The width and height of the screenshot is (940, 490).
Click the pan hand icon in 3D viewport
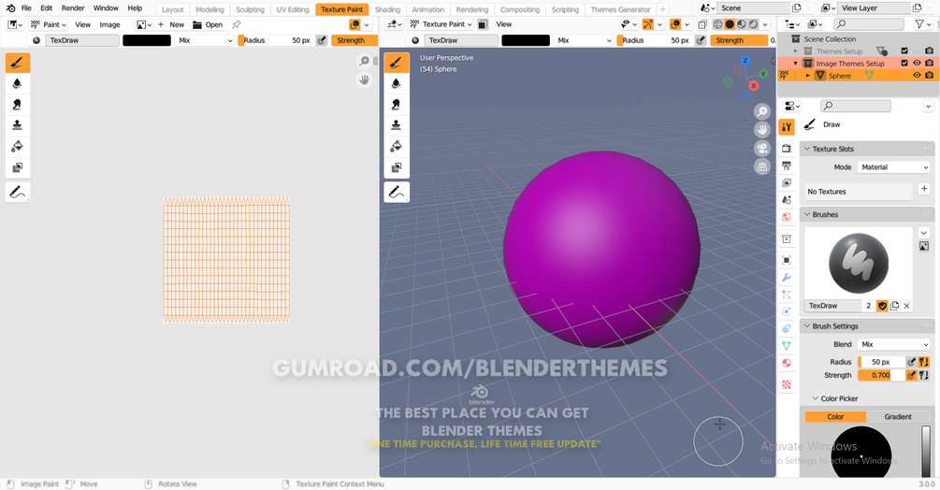coord(762,130)
